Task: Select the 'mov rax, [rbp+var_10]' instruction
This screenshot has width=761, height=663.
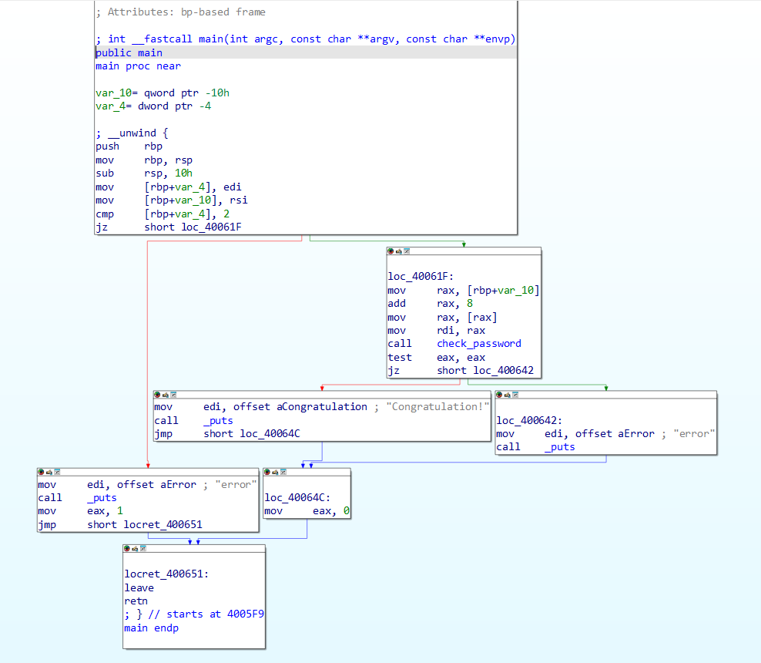Action: [464, 291]
